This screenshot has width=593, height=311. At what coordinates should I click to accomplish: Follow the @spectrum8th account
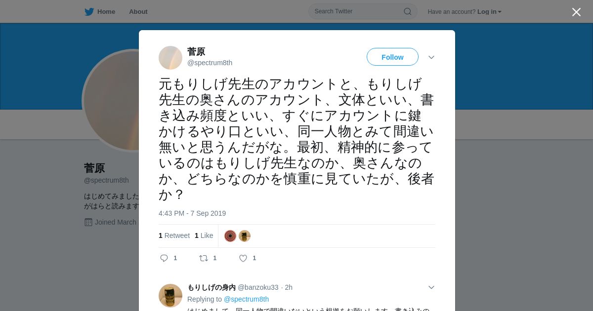392,57
